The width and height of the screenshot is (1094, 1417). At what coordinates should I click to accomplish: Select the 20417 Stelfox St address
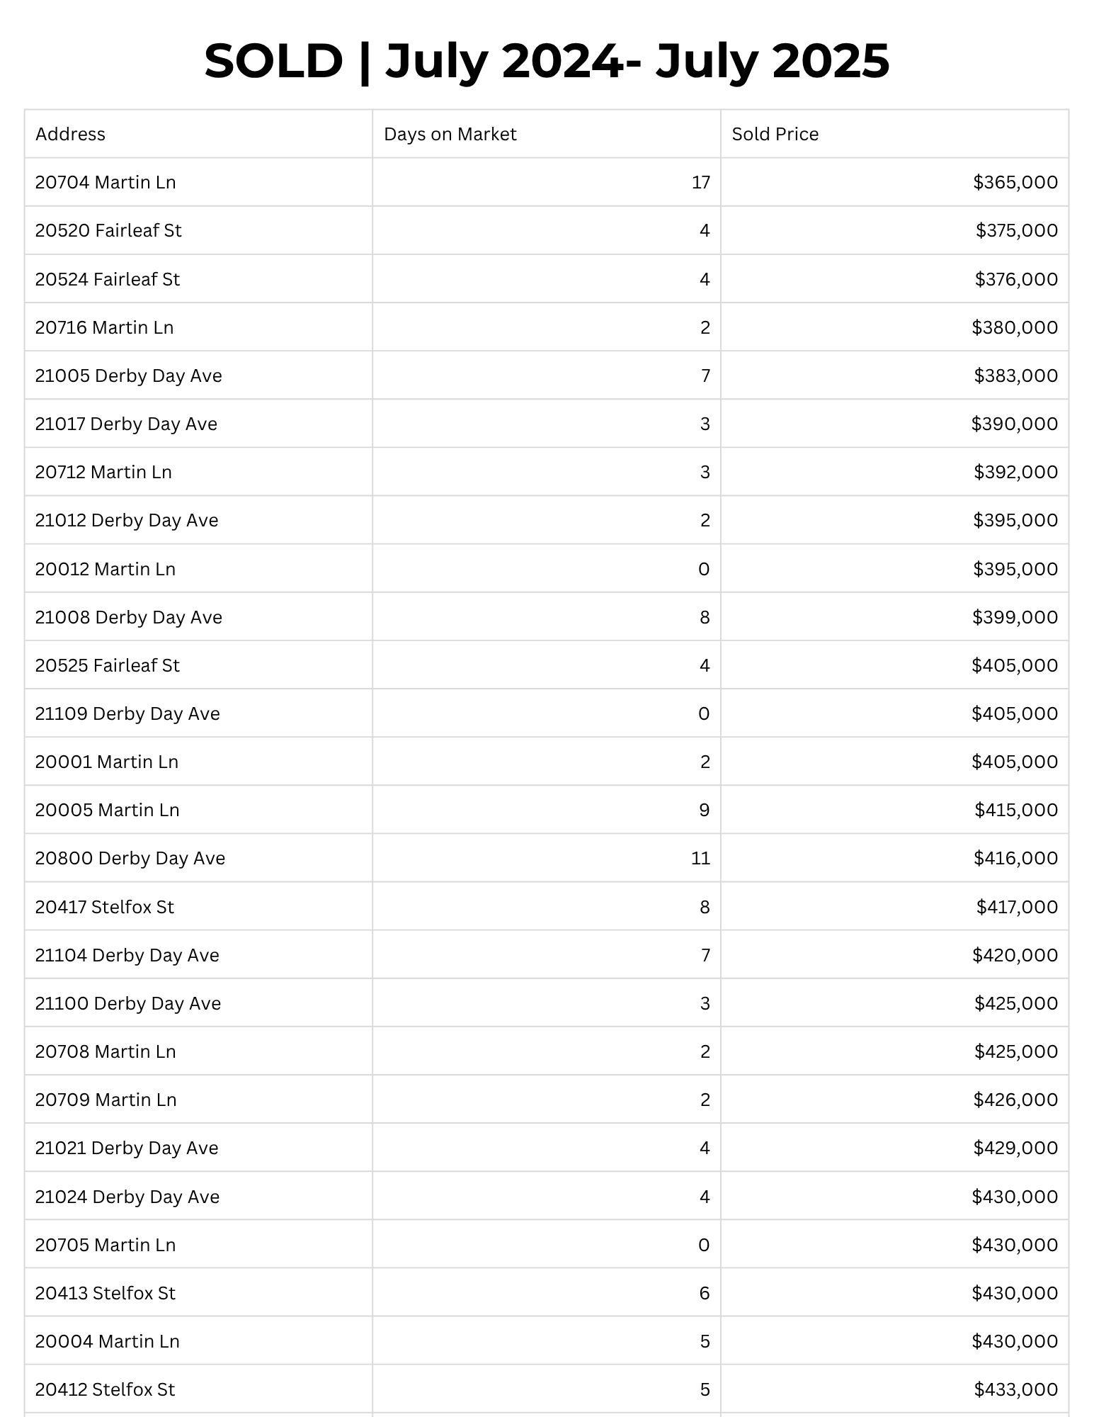[104, 907]
